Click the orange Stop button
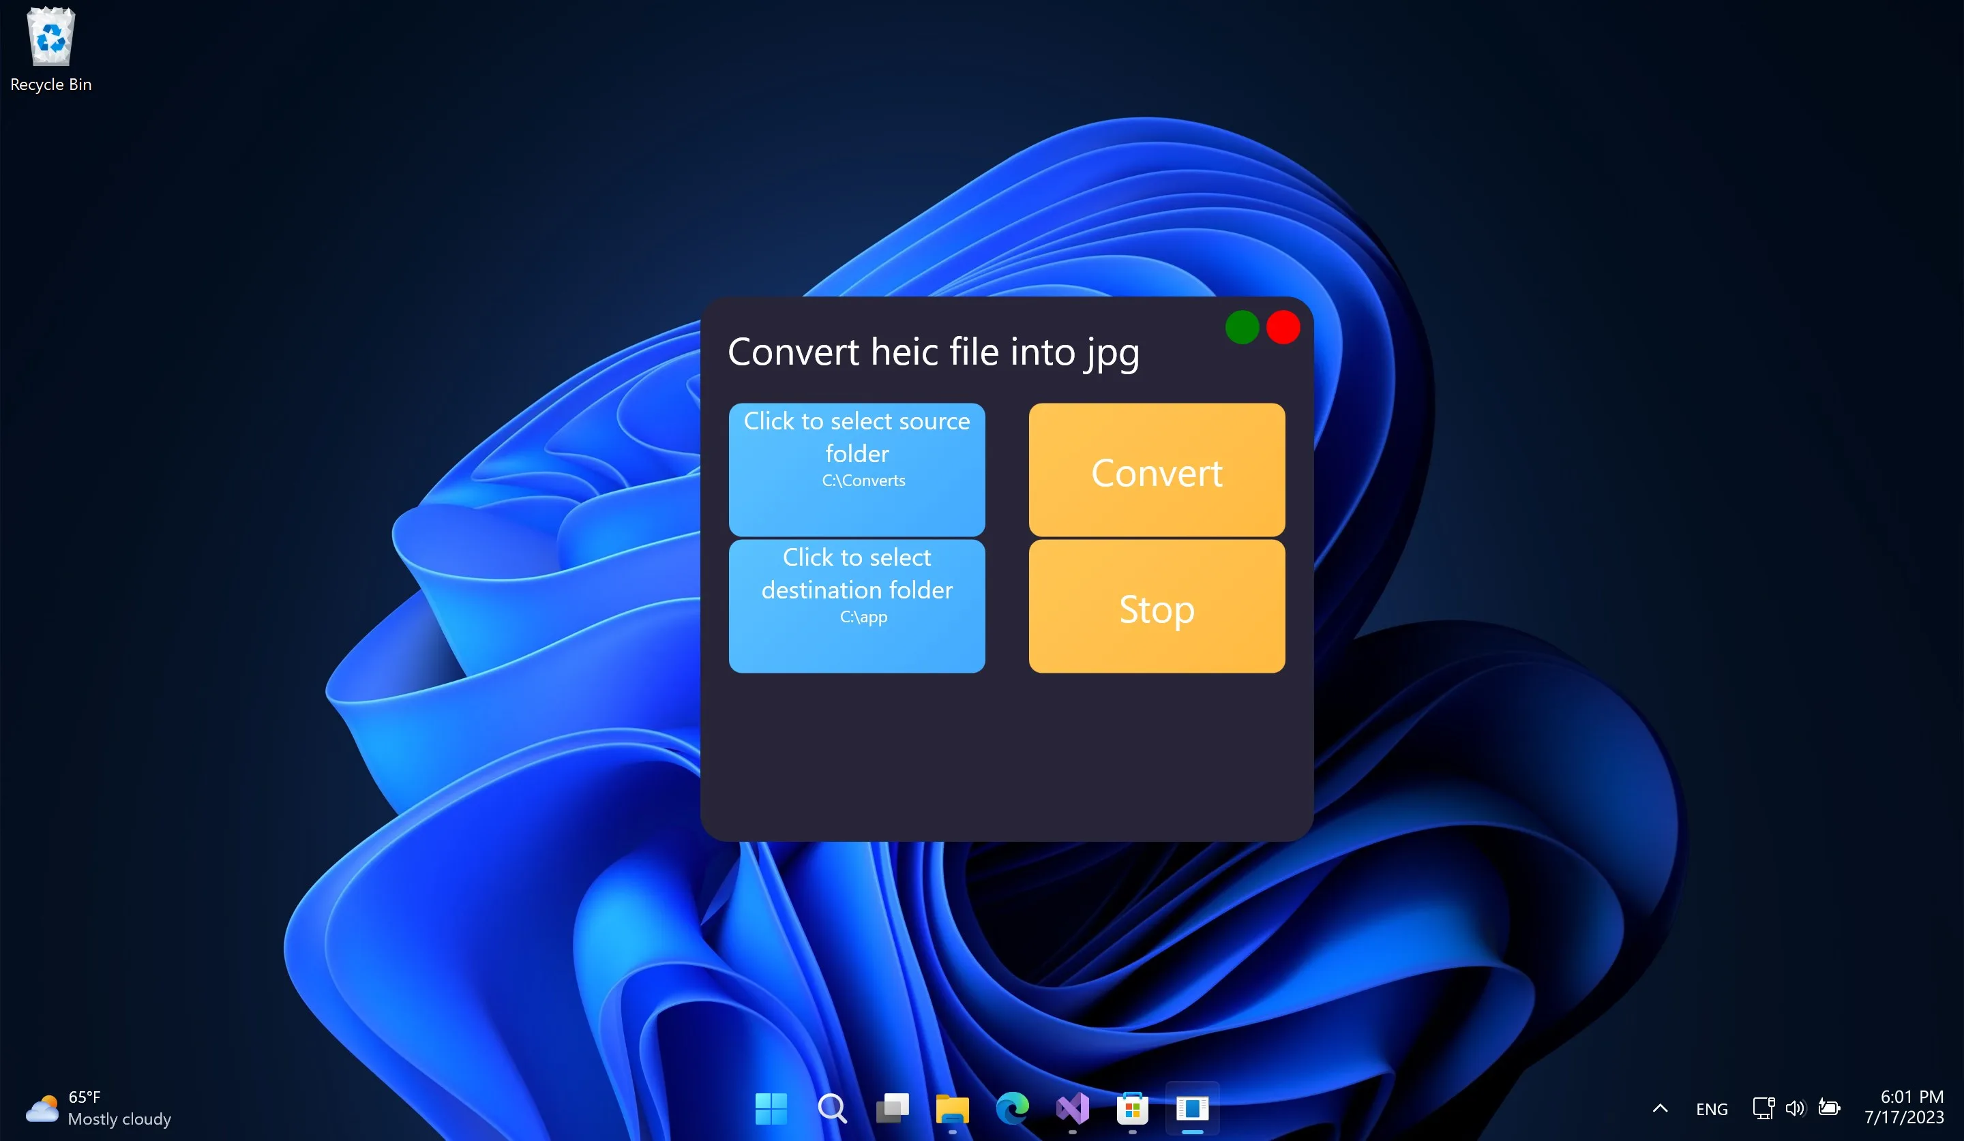 click(1157, 606)
